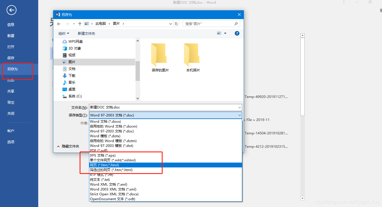This screenshot has width=382, height=207.
Task: Click the 新建文件夹 button
Action: (86, 34)
